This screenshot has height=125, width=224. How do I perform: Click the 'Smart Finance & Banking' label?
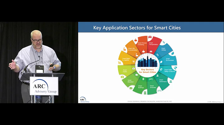coord(142,44)
